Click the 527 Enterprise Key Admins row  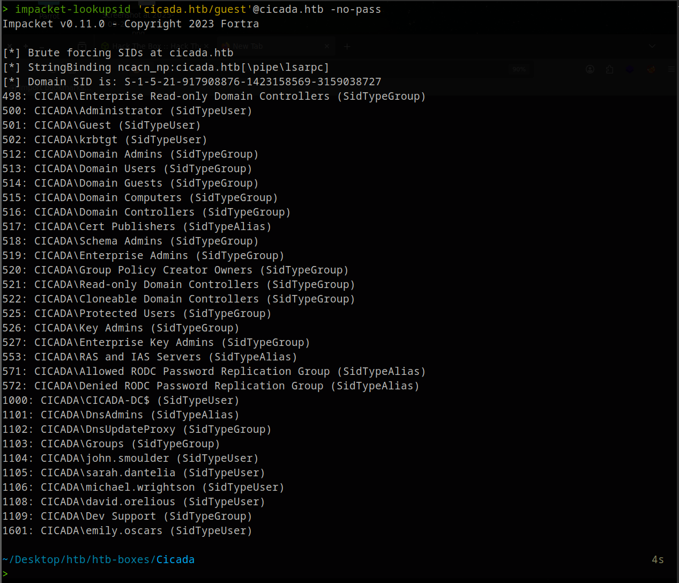tap(156, 342)
